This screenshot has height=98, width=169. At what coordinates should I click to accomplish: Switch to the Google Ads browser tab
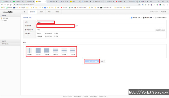(x=143, y=2)
